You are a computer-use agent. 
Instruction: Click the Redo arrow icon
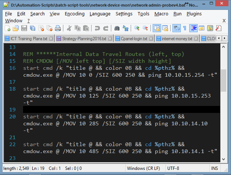click(106, 28)
